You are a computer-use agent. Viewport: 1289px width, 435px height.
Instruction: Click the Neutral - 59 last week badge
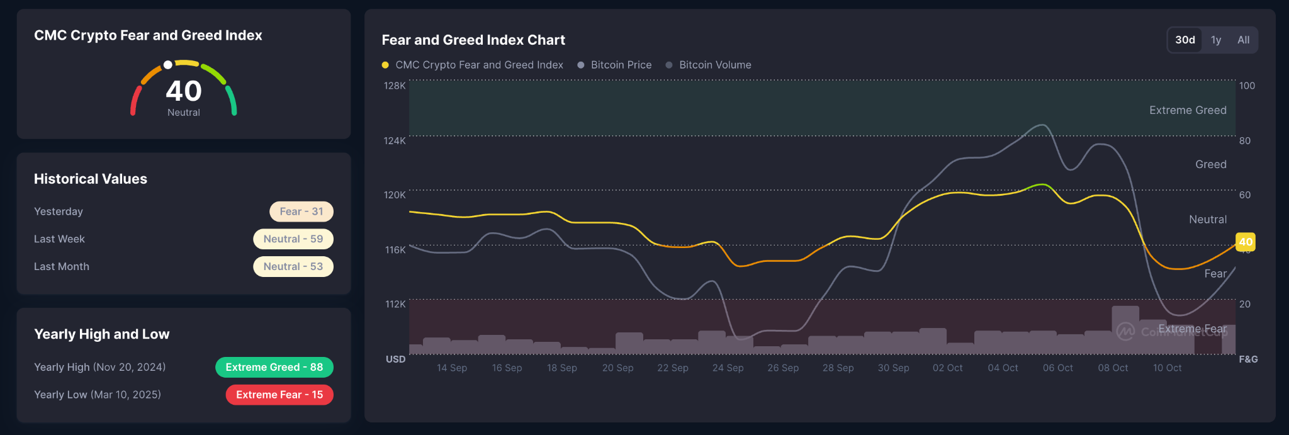point(293,239)
